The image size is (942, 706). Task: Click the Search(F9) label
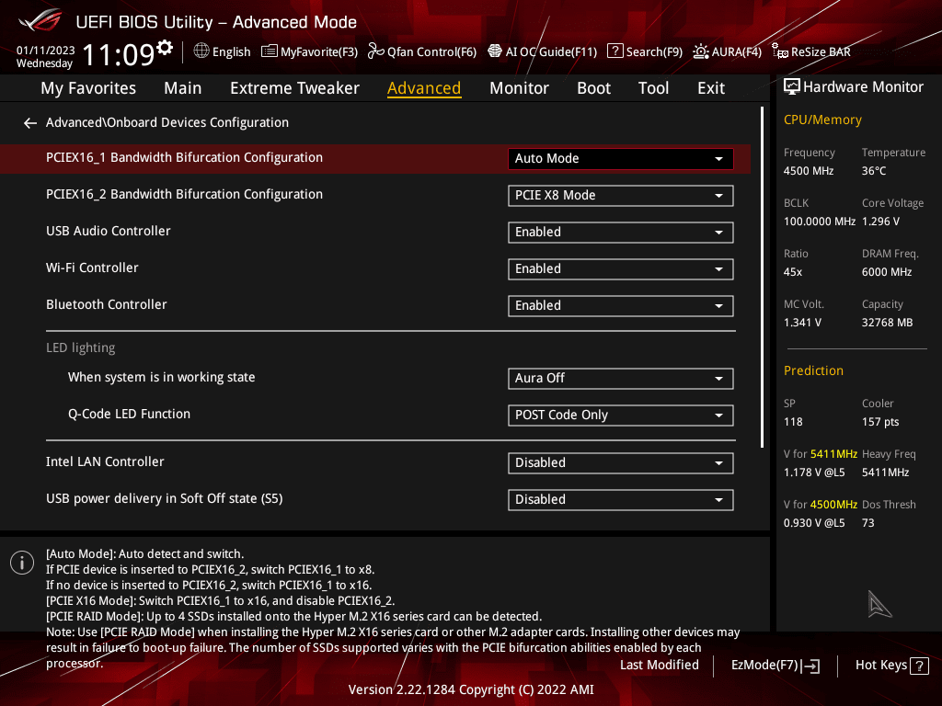coord(654,52)
